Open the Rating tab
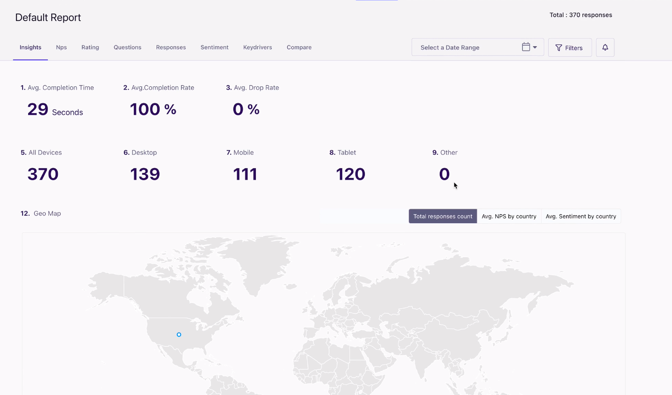Viewport: 672px width, 395px height. click(90, 47)
